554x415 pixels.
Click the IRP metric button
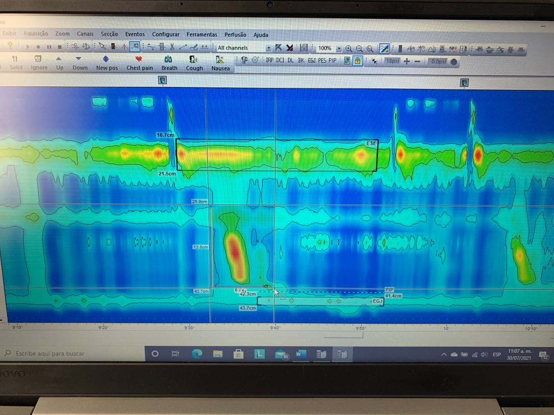pyautogui.click(x=269, y=60)
